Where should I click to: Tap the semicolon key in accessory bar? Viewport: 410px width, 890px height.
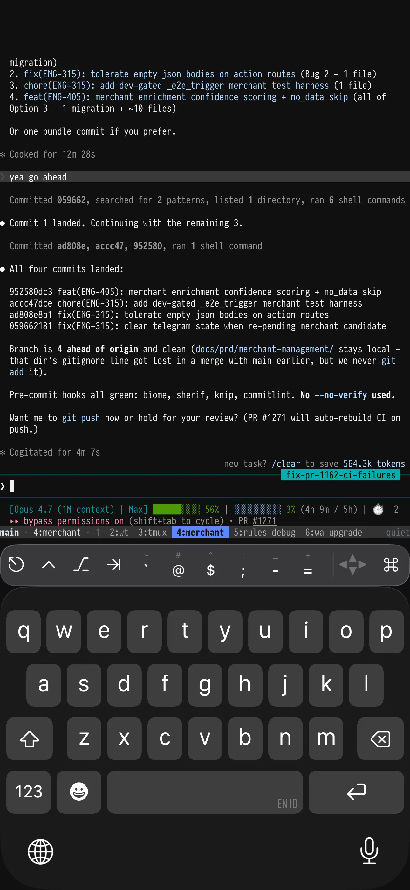pyautogui.click(x=243, y=565)
